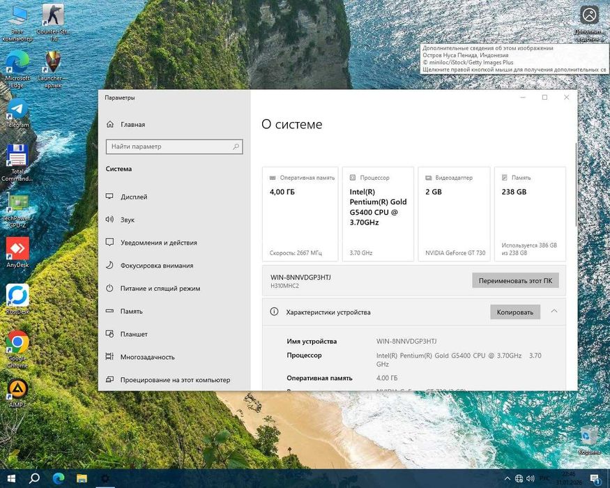Screen dimensions: 610x488
Task: Open Edge from the taskbar
Action: pos(59,478)
